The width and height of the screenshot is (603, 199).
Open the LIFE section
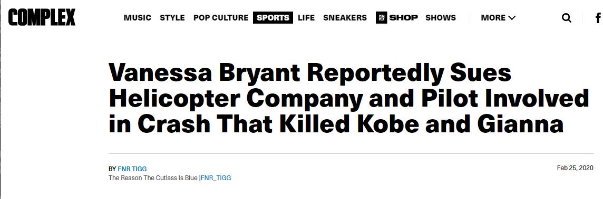coord(306,18)
